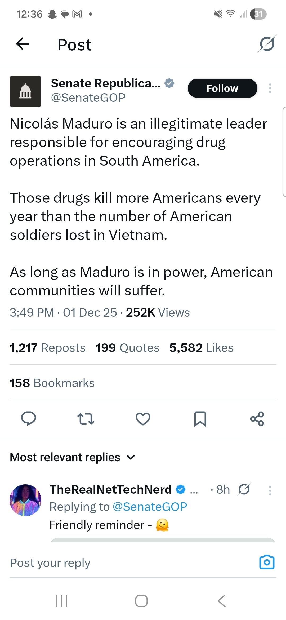Viewport: 286px width, 620px height.
Task: Open the more options menu on TheRealNetTechNerd reply
Action: coord(270,490)
